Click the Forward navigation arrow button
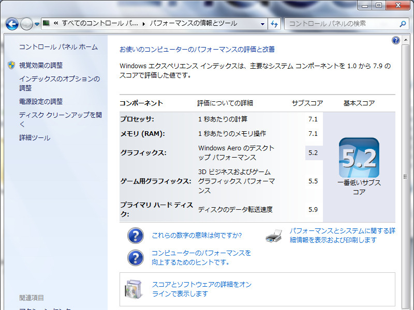Screen dimensions: 414x310 26,24
